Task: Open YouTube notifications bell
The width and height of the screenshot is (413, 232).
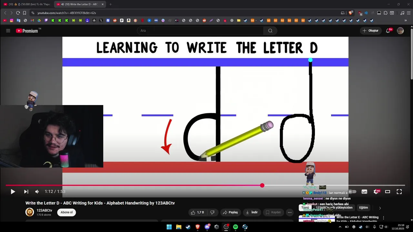Action: [x=388, y=31]
